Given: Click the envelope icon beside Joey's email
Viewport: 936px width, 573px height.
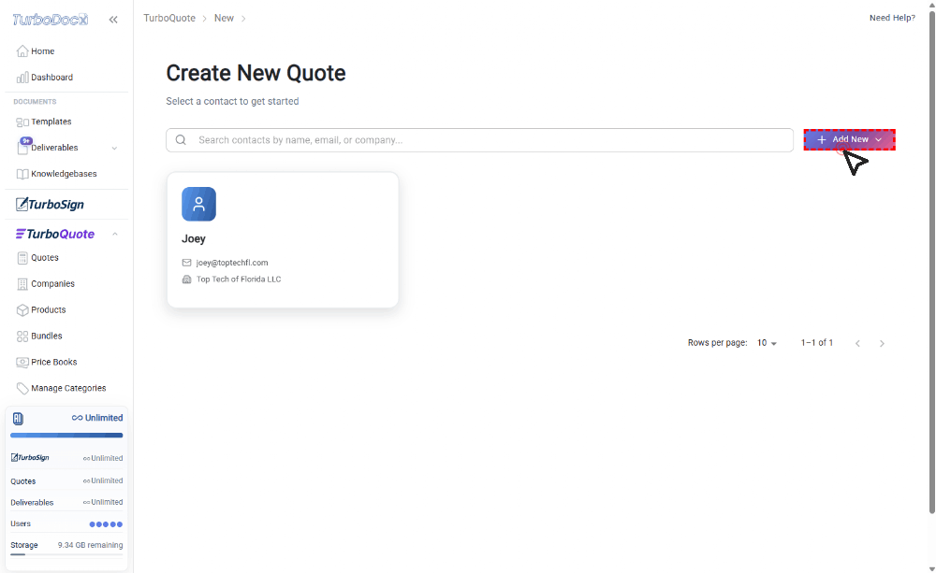Looking at the screenshot, I should coord(186,263).
